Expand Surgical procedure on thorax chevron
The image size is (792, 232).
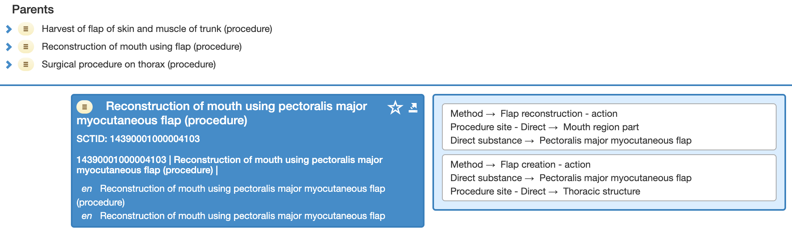(x=9, y=64)
